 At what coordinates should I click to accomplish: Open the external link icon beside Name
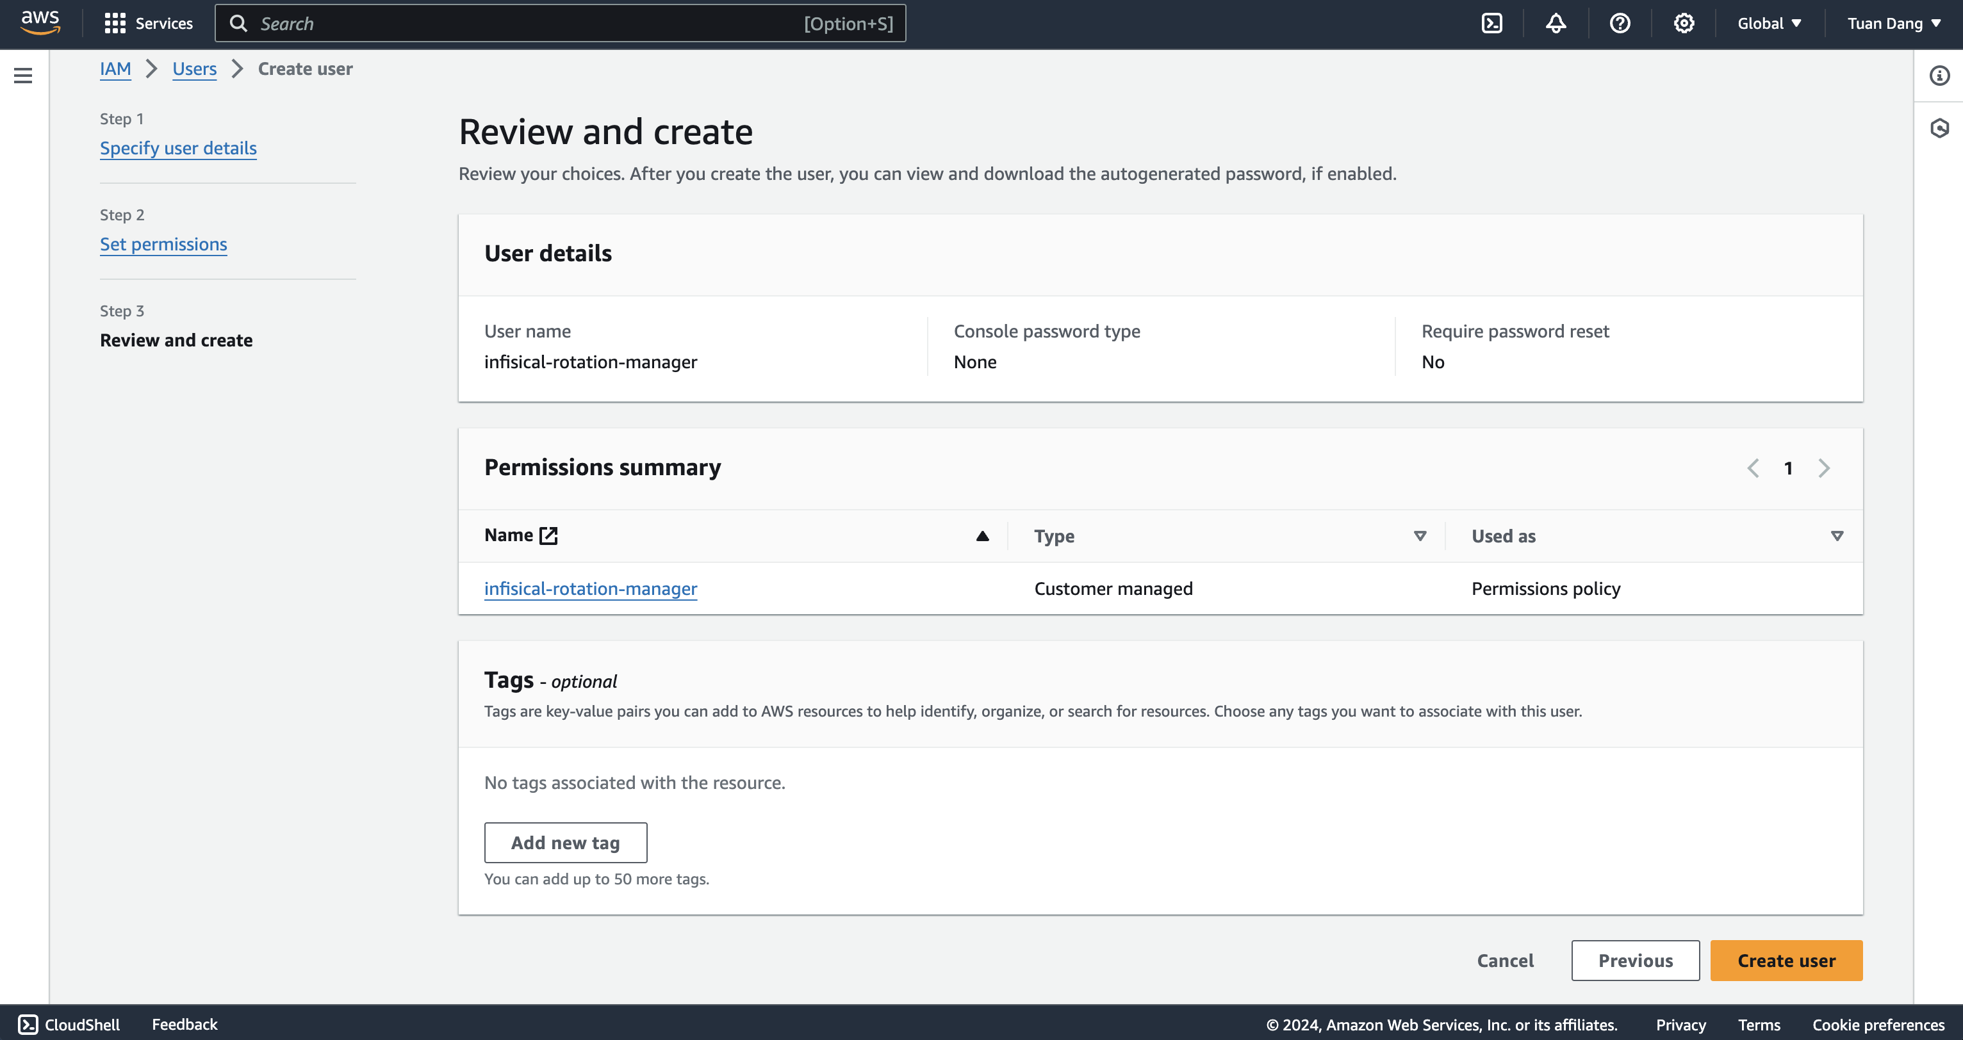click(548, 535)
